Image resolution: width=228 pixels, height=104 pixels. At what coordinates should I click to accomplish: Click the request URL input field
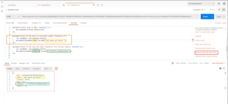(110, 17)
